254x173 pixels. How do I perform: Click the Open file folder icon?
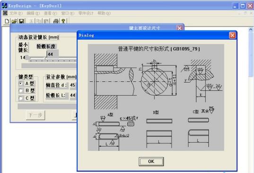(x=14, y=21)
